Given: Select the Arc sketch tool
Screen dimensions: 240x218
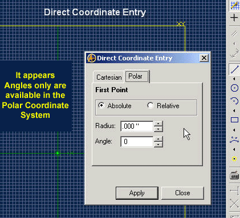Looking at the screenshot, I should point(234,101).
